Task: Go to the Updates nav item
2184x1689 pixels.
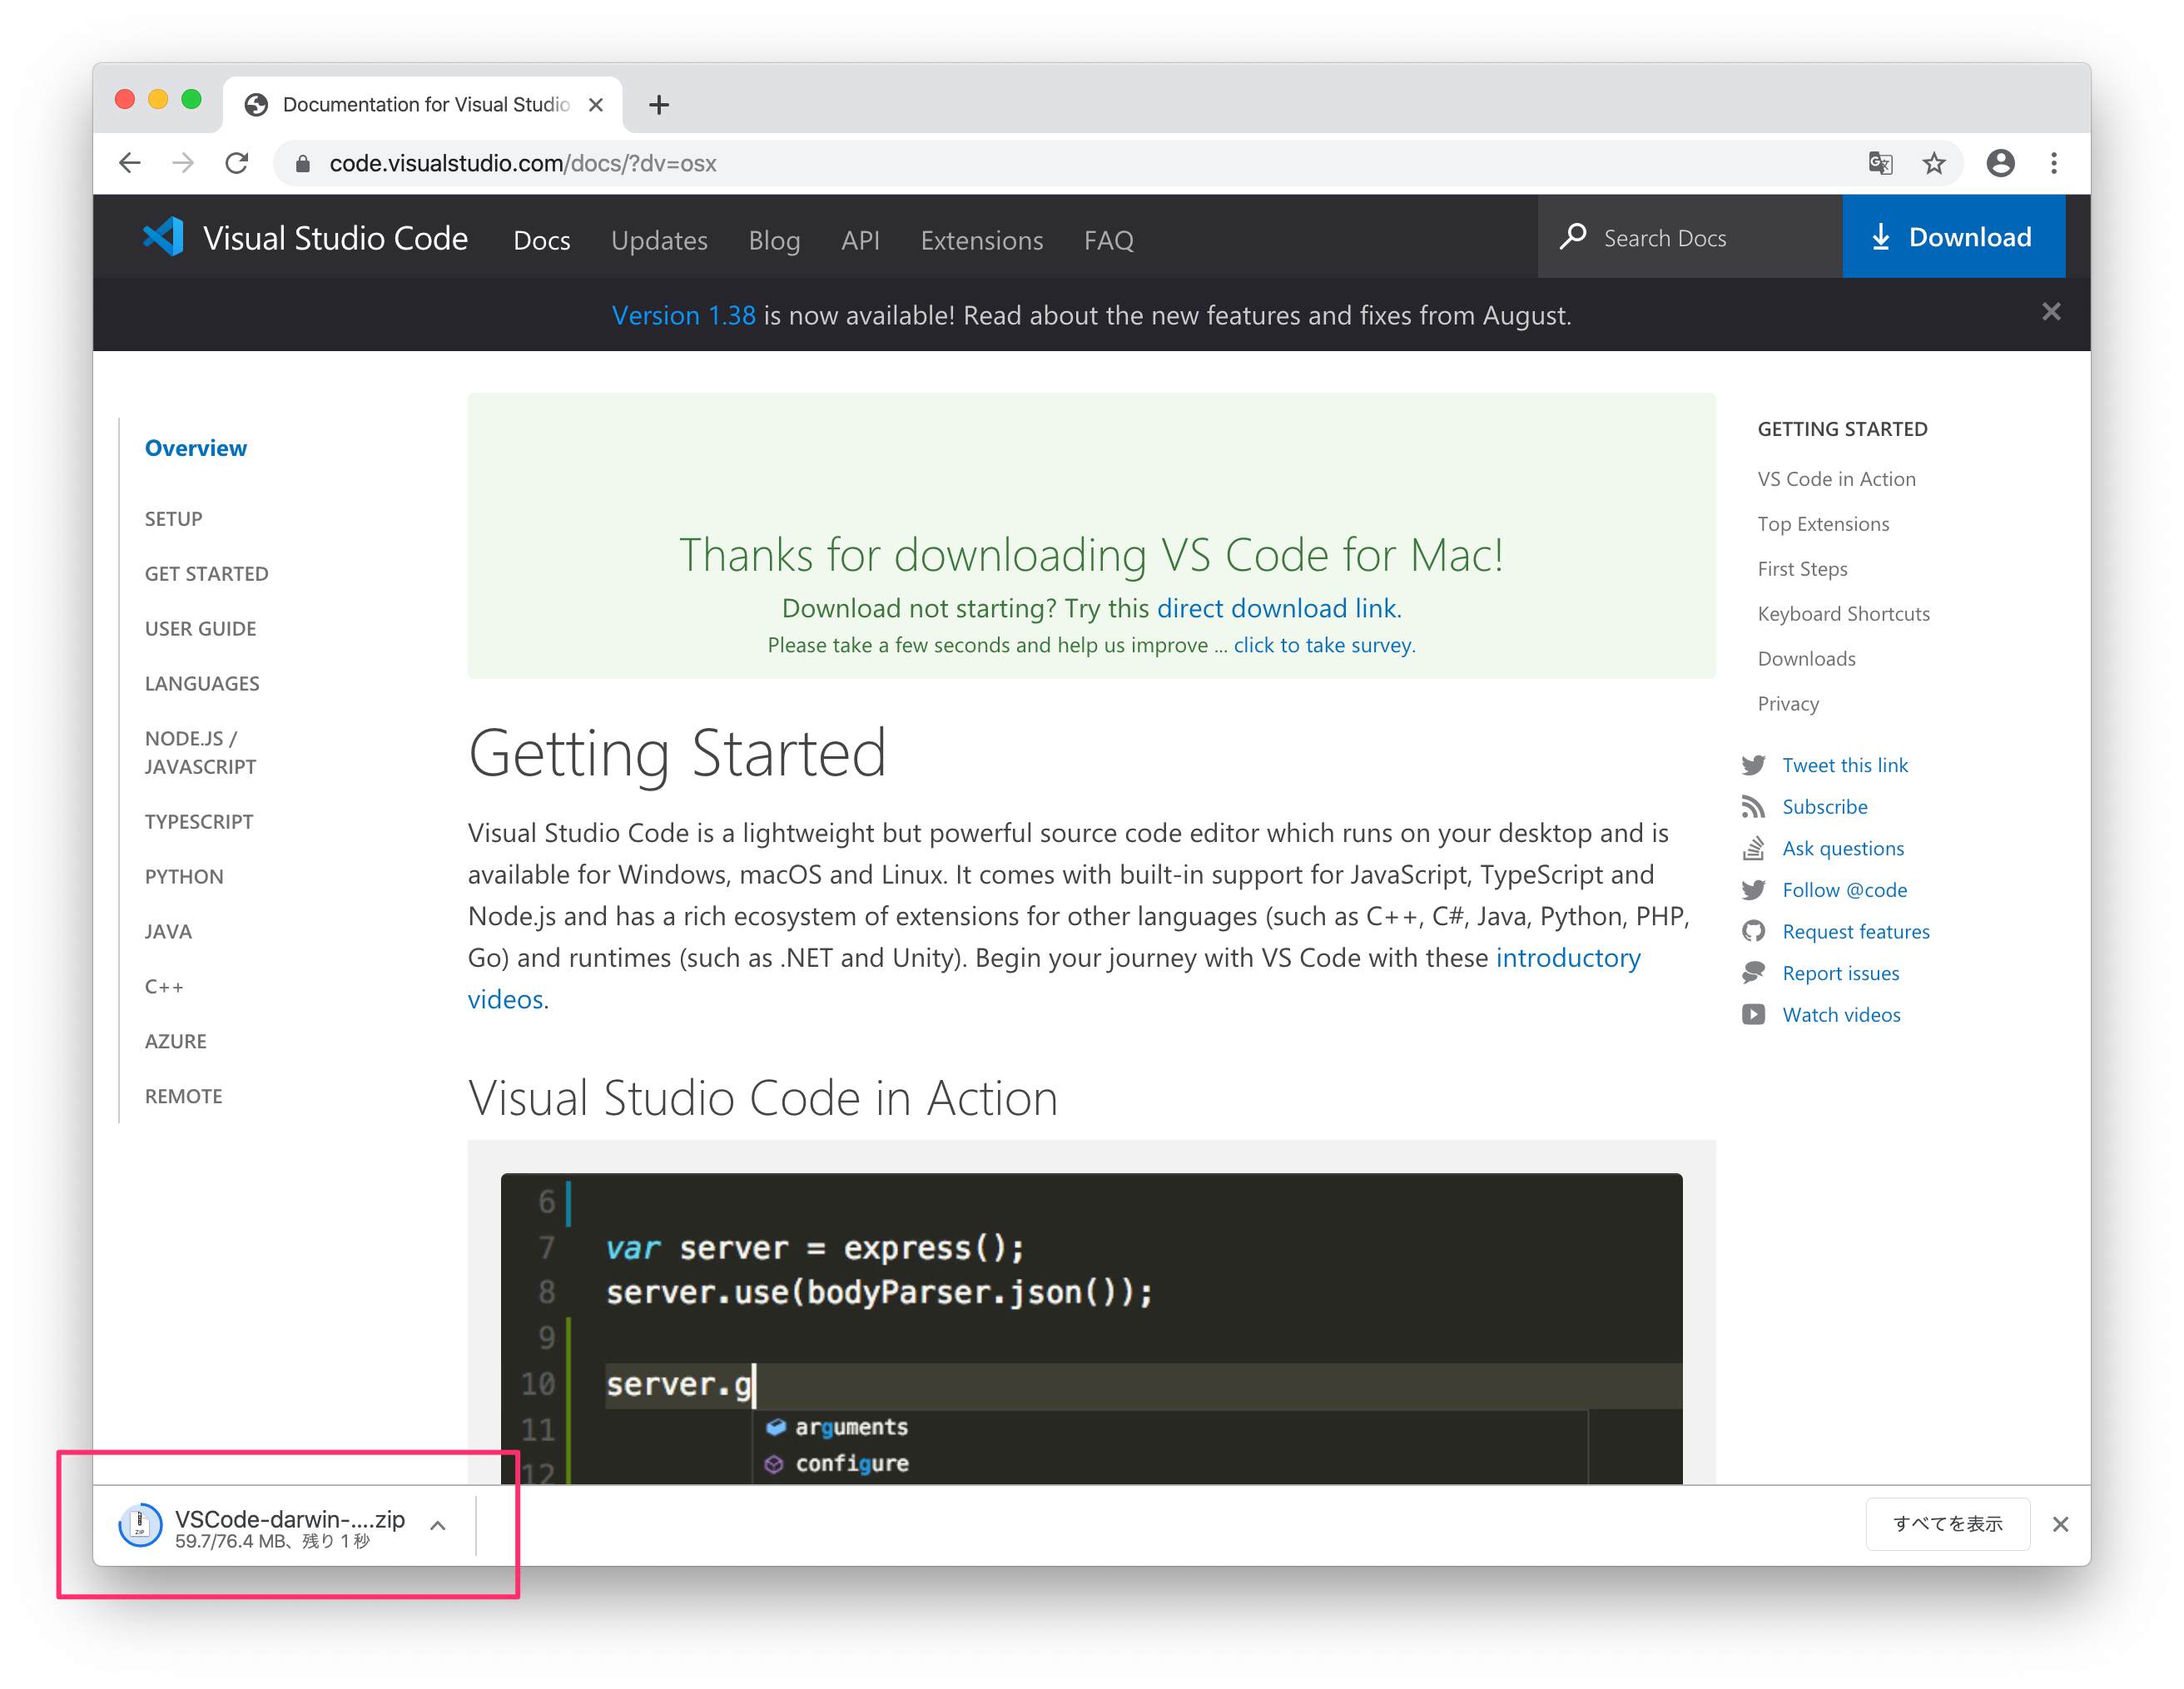Action: (x=659, y=240)
